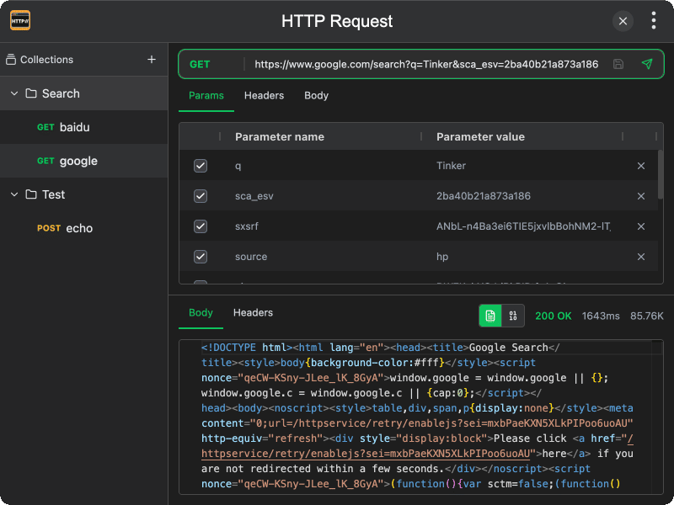The image size is (674, 505).
Task: Switch response view to binary icon
Action: (x=513, y=316)
